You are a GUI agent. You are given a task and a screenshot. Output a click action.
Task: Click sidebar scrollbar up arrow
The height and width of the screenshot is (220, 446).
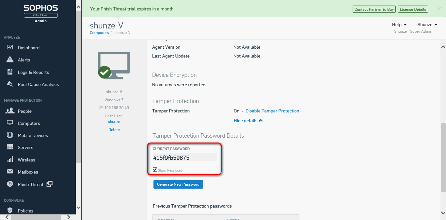pos(78,7)
